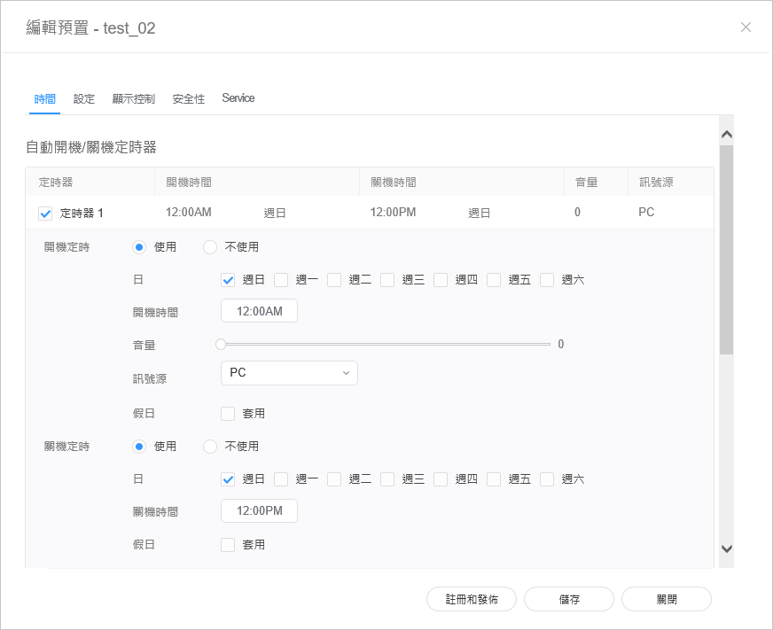The width and height of the screenshot is (773, 630).
Task: Click the 儲存 button
Action: coord(569,599)
